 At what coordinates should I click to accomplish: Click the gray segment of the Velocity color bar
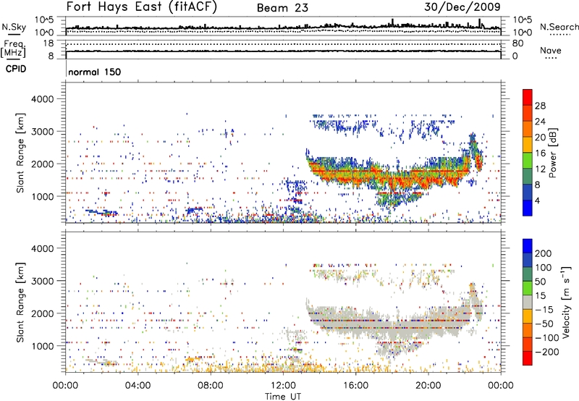[528, 303]
